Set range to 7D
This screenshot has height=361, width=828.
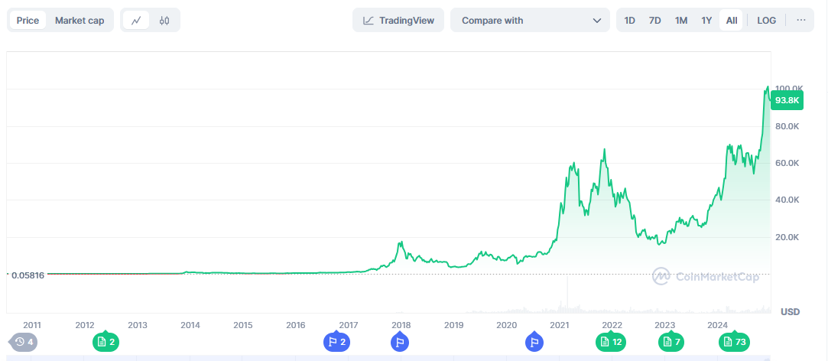pyautogui.click(x=654, y=21)
